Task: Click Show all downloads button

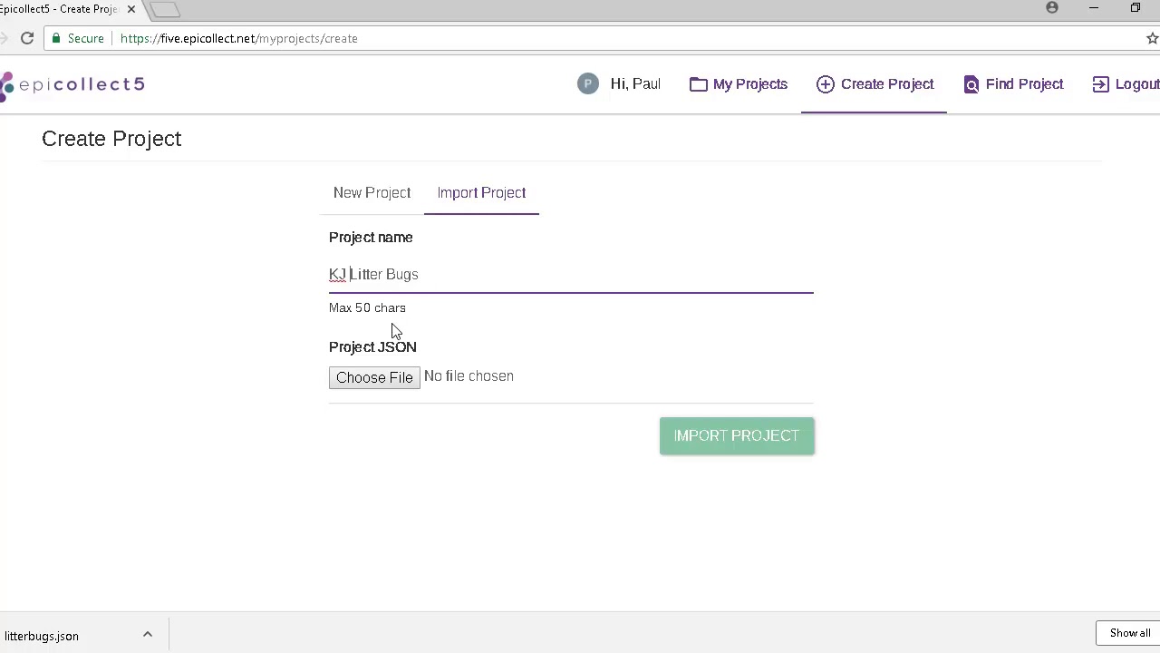Action: (1129, 633)
